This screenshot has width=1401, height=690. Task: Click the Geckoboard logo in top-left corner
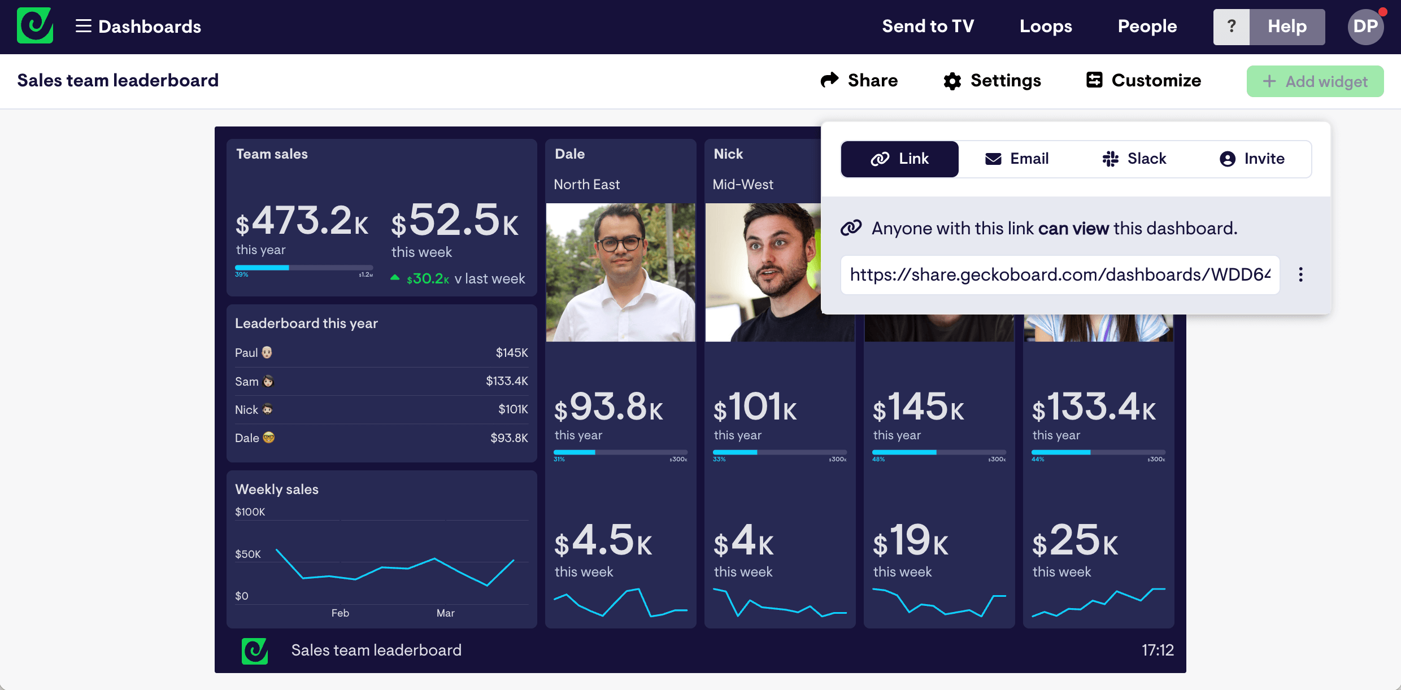click(x=34, y=26)
